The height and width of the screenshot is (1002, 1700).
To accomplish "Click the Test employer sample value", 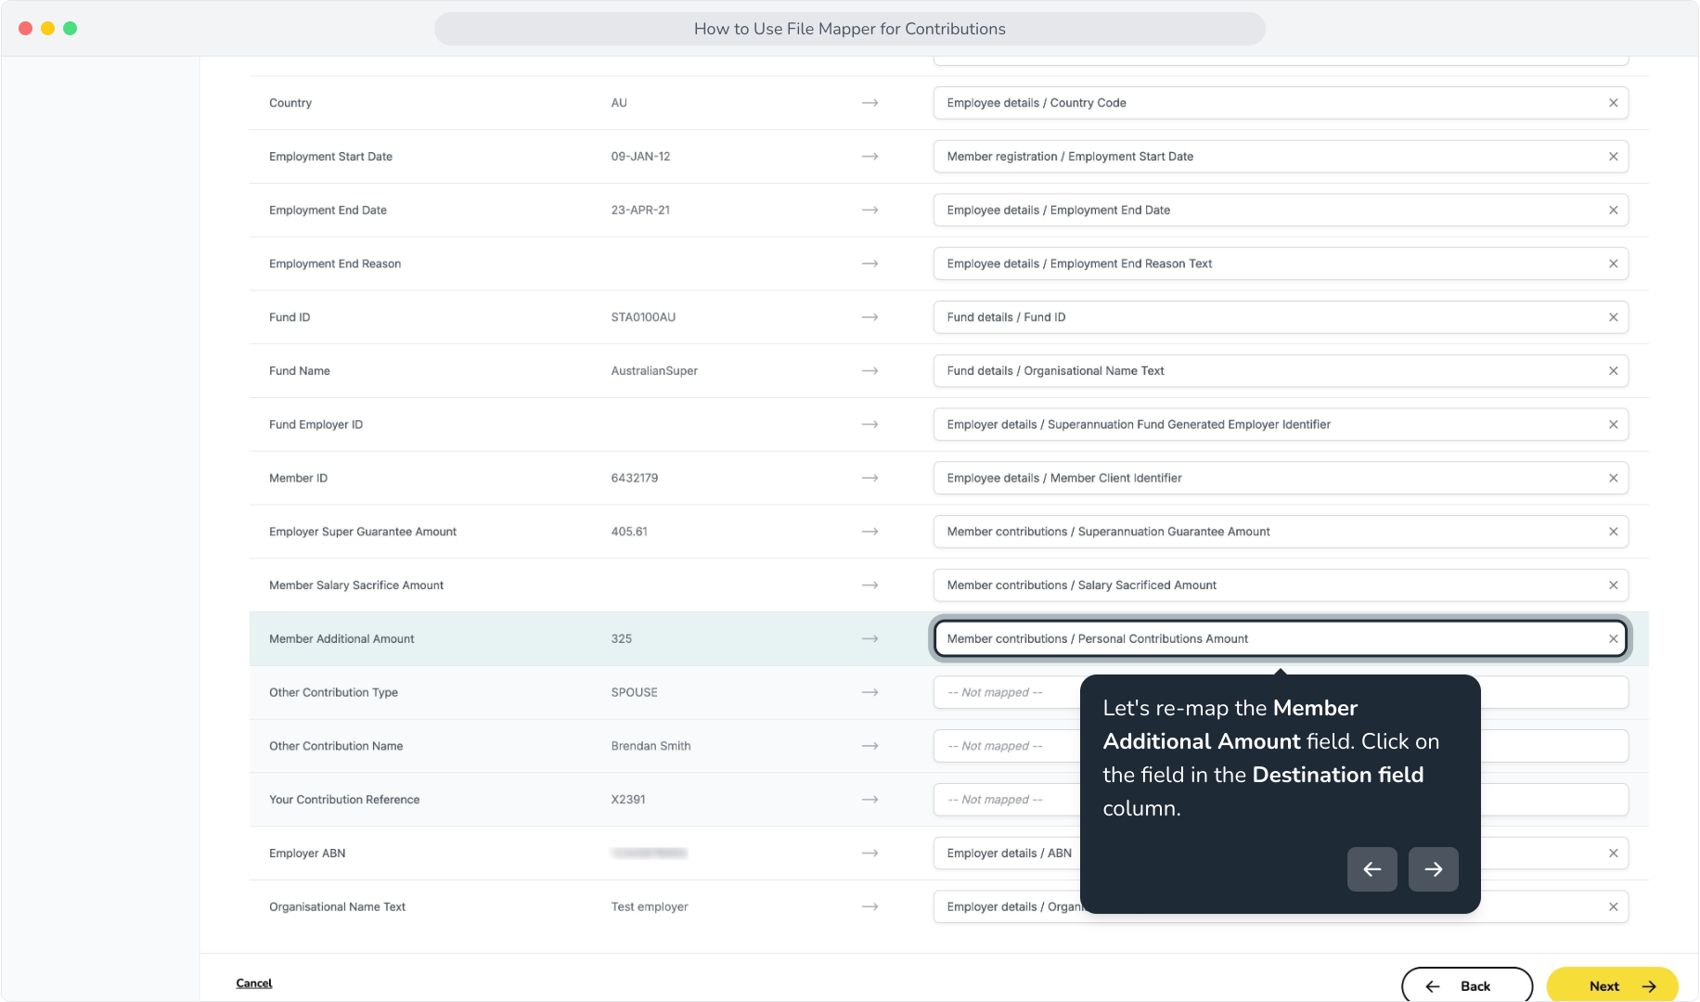I will (650, 907).
